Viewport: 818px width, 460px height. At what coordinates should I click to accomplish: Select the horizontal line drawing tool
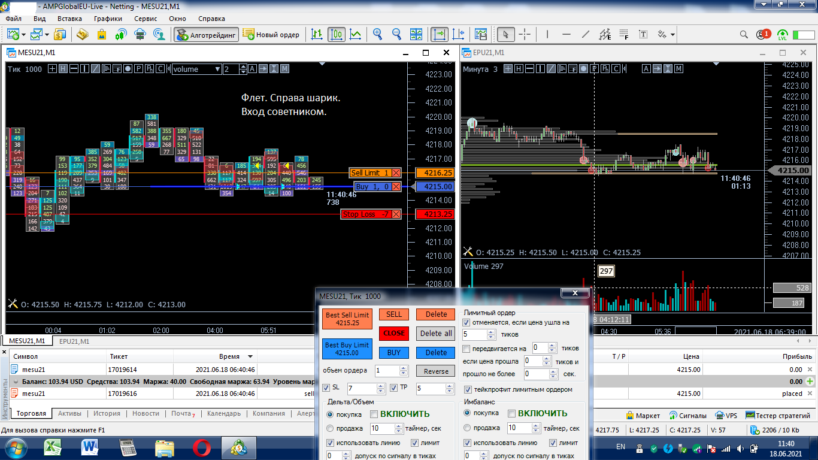click(566, 34)
